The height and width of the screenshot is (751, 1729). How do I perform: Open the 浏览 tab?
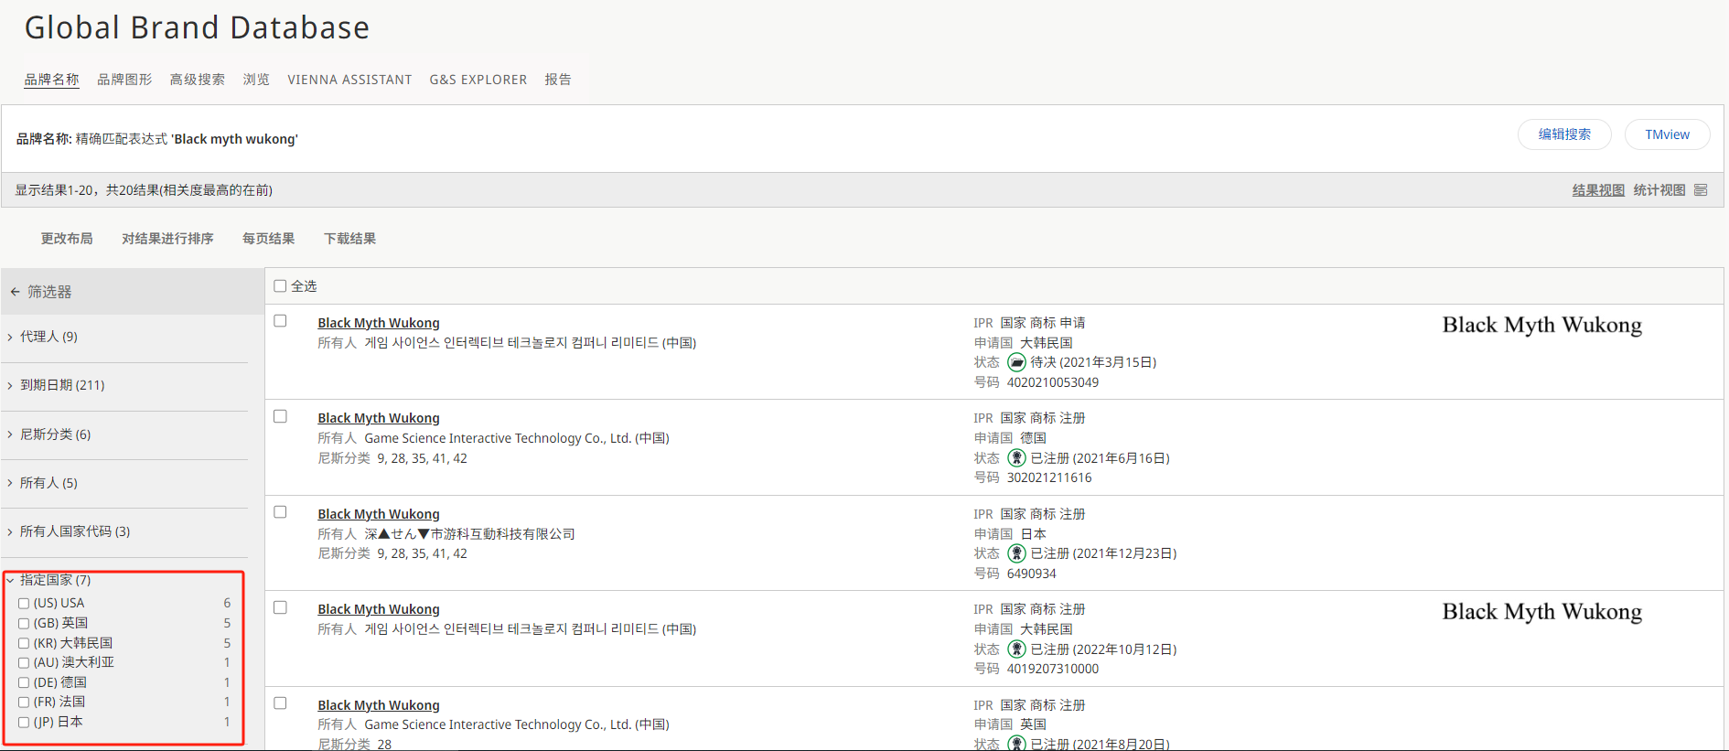[256, 80]
